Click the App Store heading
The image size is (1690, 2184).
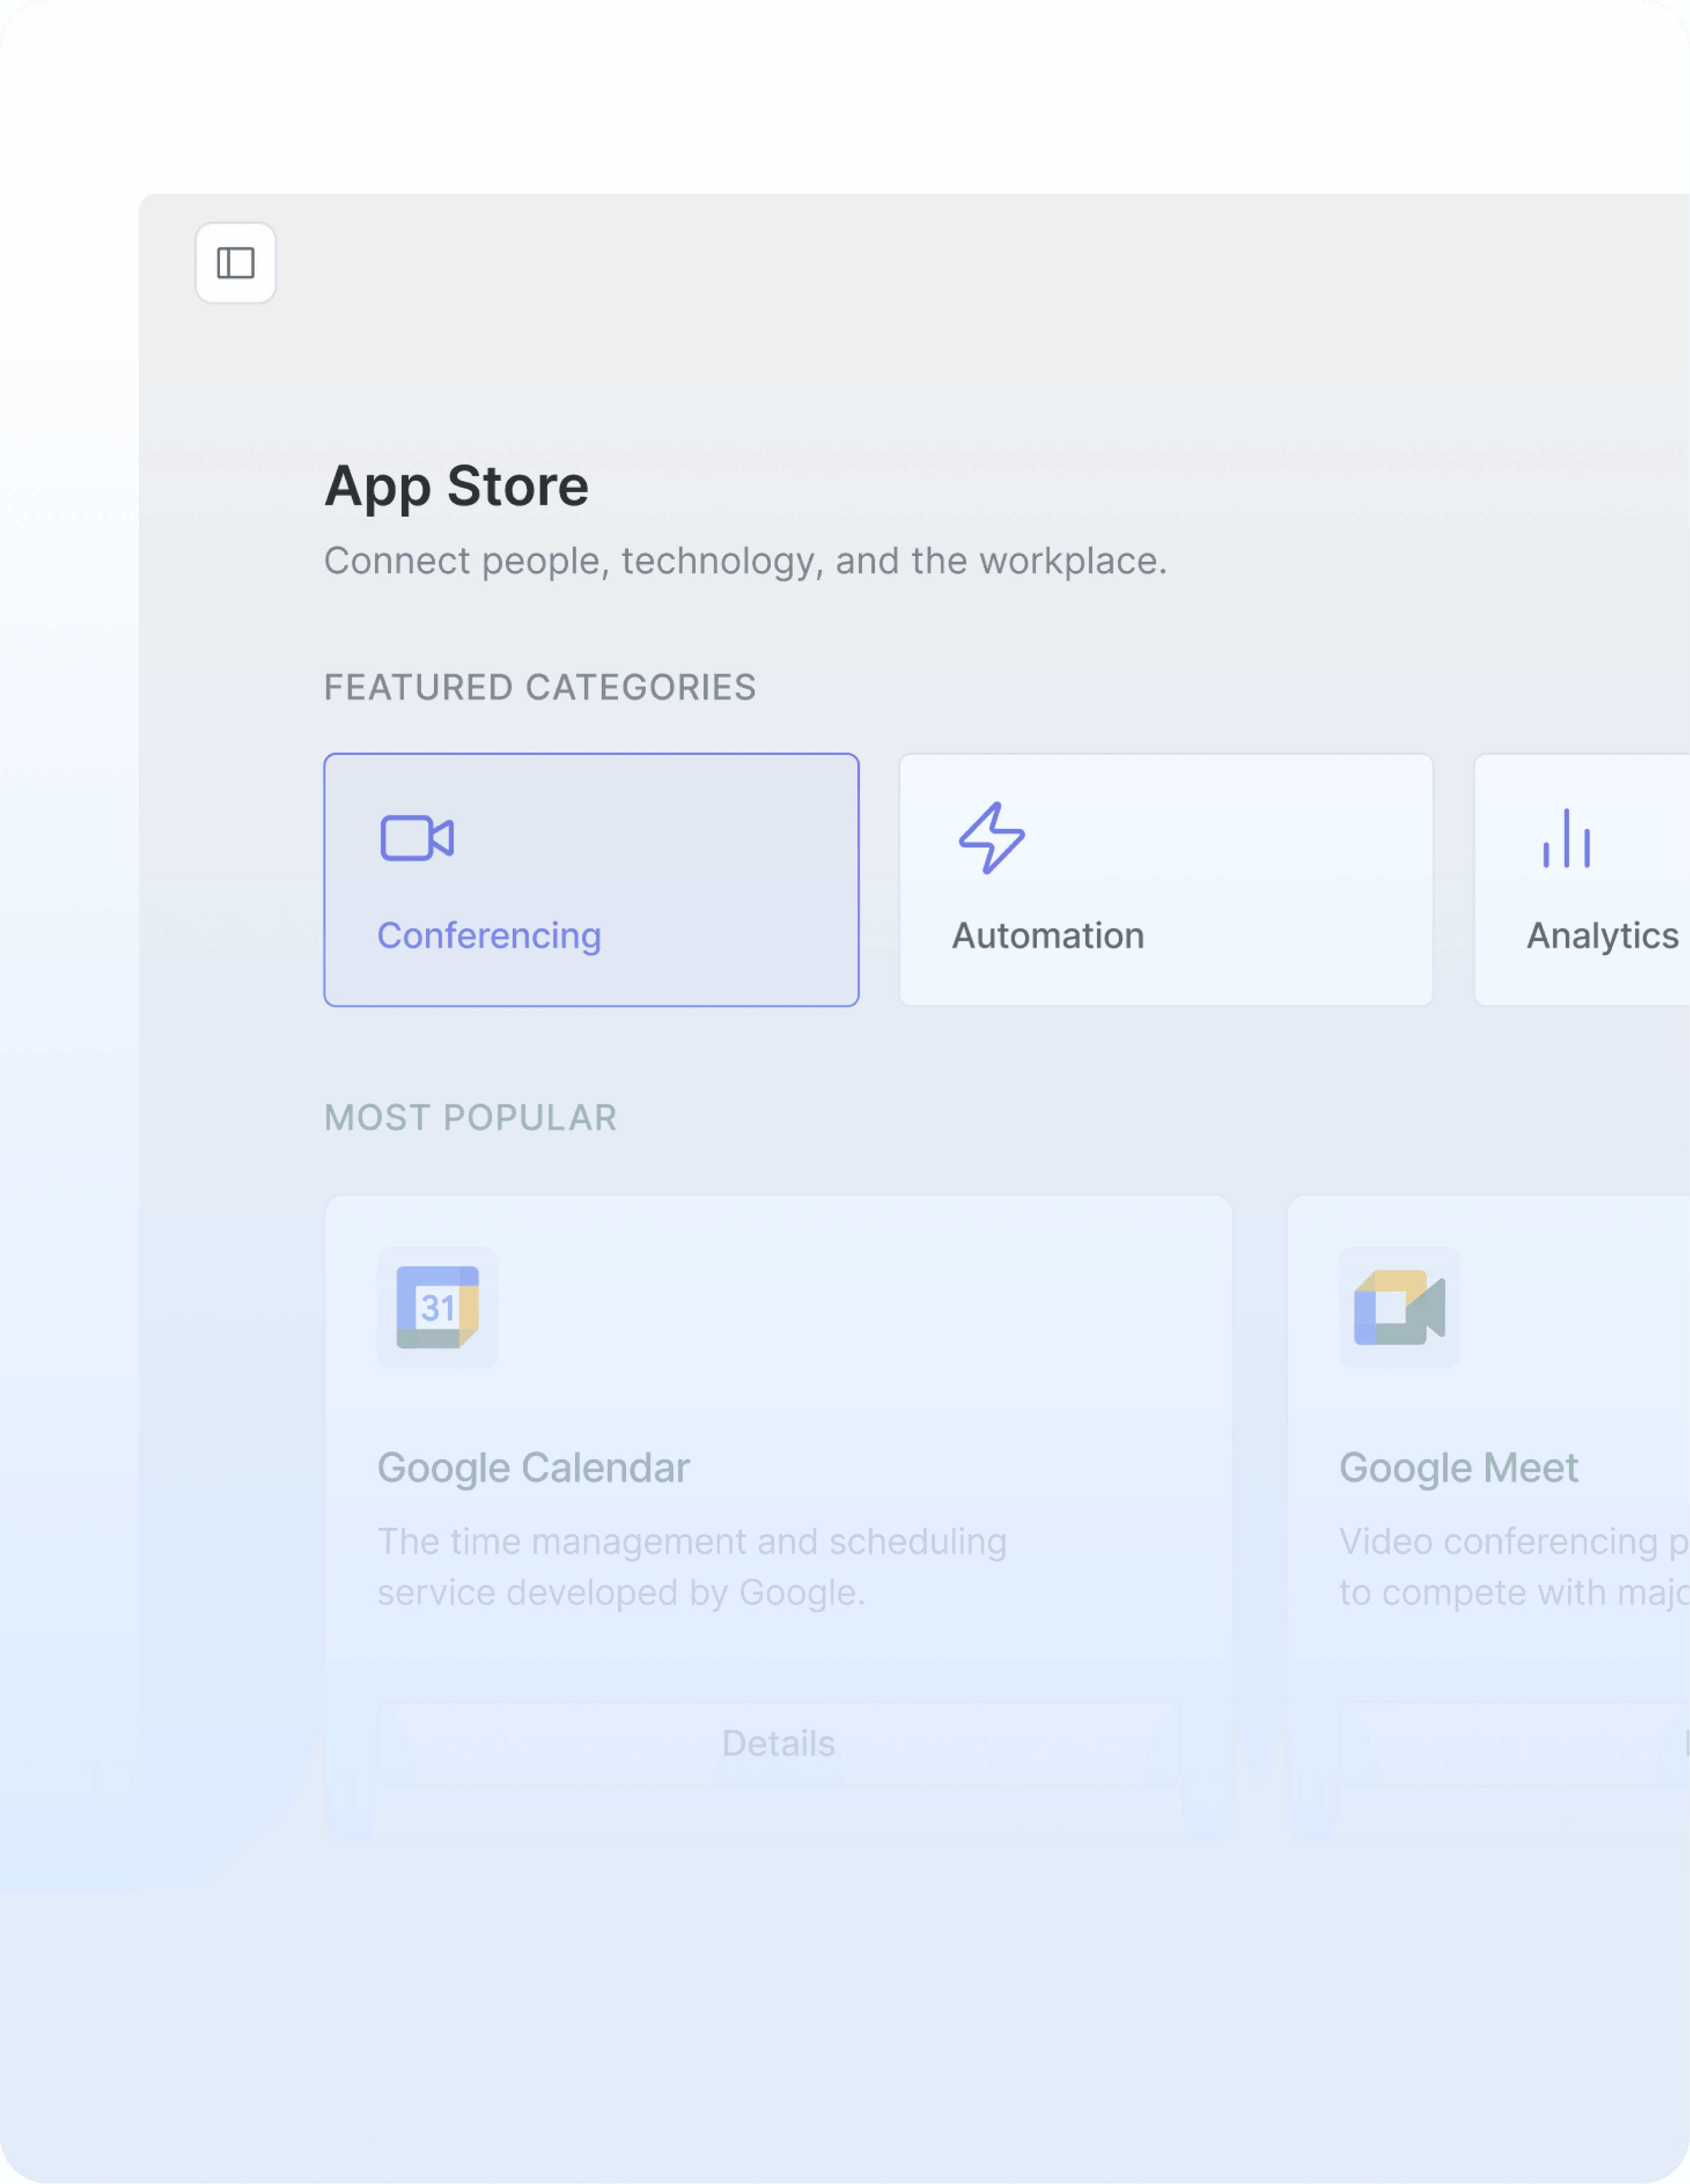click(x=456, y=486)
